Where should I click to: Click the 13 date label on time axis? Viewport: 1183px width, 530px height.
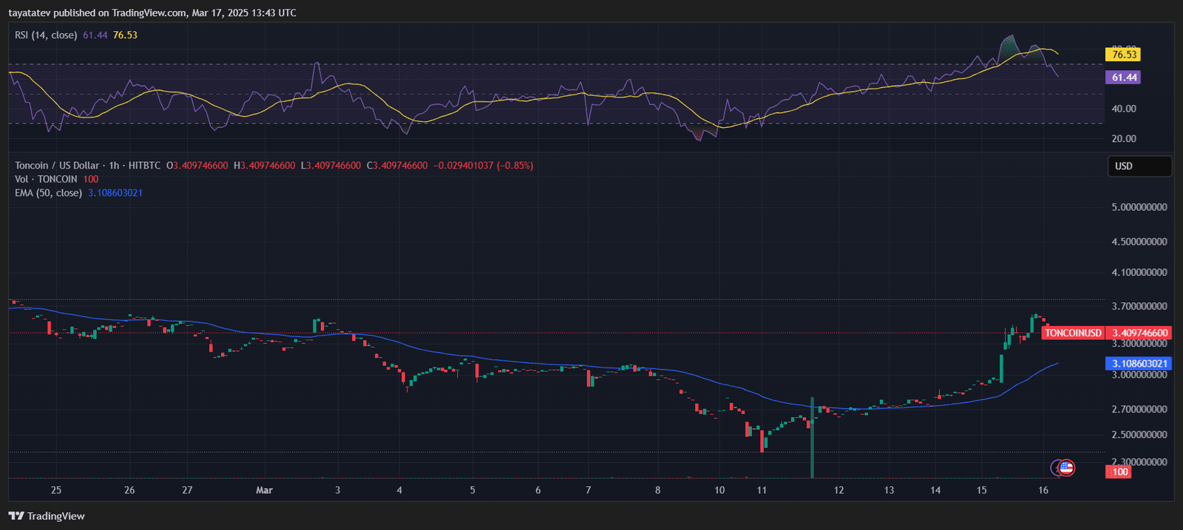click(x=889, y=490)
